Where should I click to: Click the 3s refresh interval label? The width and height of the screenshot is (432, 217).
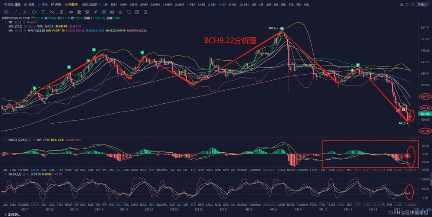[402, 5]
